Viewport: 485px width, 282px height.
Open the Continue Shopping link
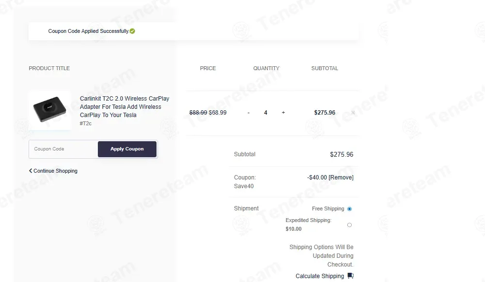[53, 171]
